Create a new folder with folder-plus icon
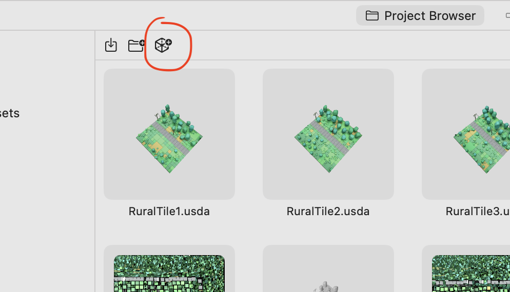The width and height of the screenshot is (510, 292). click(136, 45)
